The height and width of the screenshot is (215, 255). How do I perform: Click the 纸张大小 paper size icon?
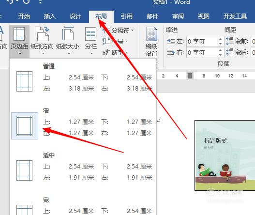[x=68, y=34]
